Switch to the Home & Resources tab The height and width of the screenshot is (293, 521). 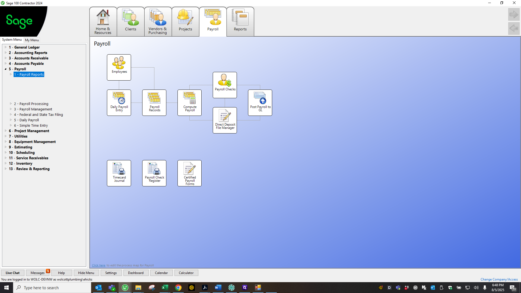click(103, 22)
